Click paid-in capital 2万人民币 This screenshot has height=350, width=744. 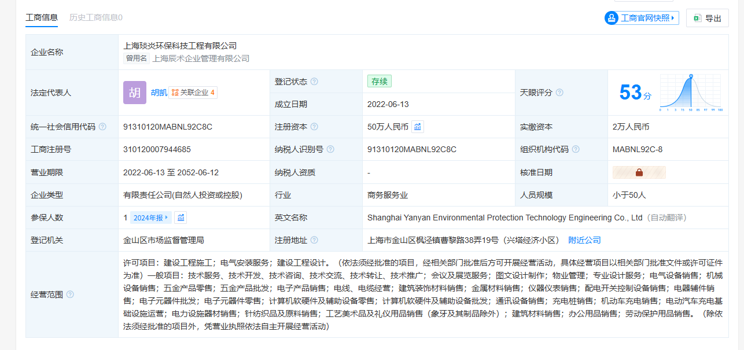[631, 127]
